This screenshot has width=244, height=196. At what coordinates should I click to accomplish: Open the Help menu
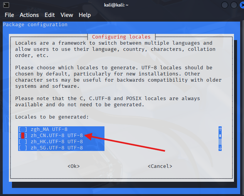(x=85, y=15)
